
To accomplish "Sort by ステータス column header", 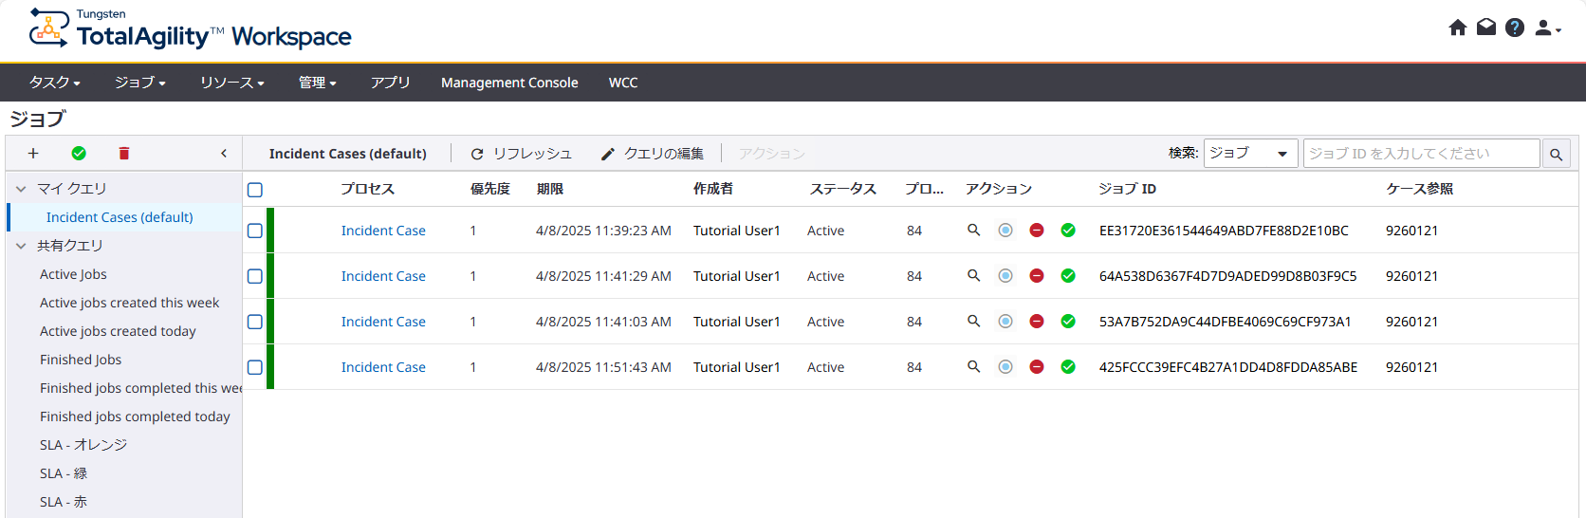I will [x=843, y=189].
